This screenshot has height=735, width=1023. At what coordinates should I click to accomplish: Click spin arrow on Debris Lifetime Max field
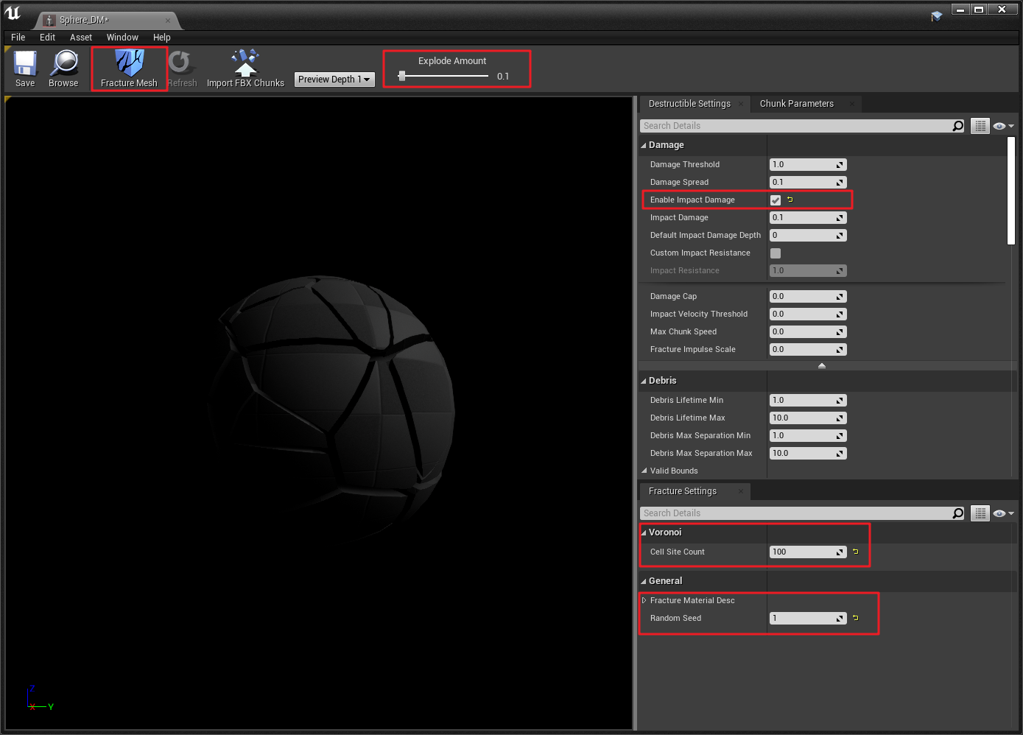(840, 418)
